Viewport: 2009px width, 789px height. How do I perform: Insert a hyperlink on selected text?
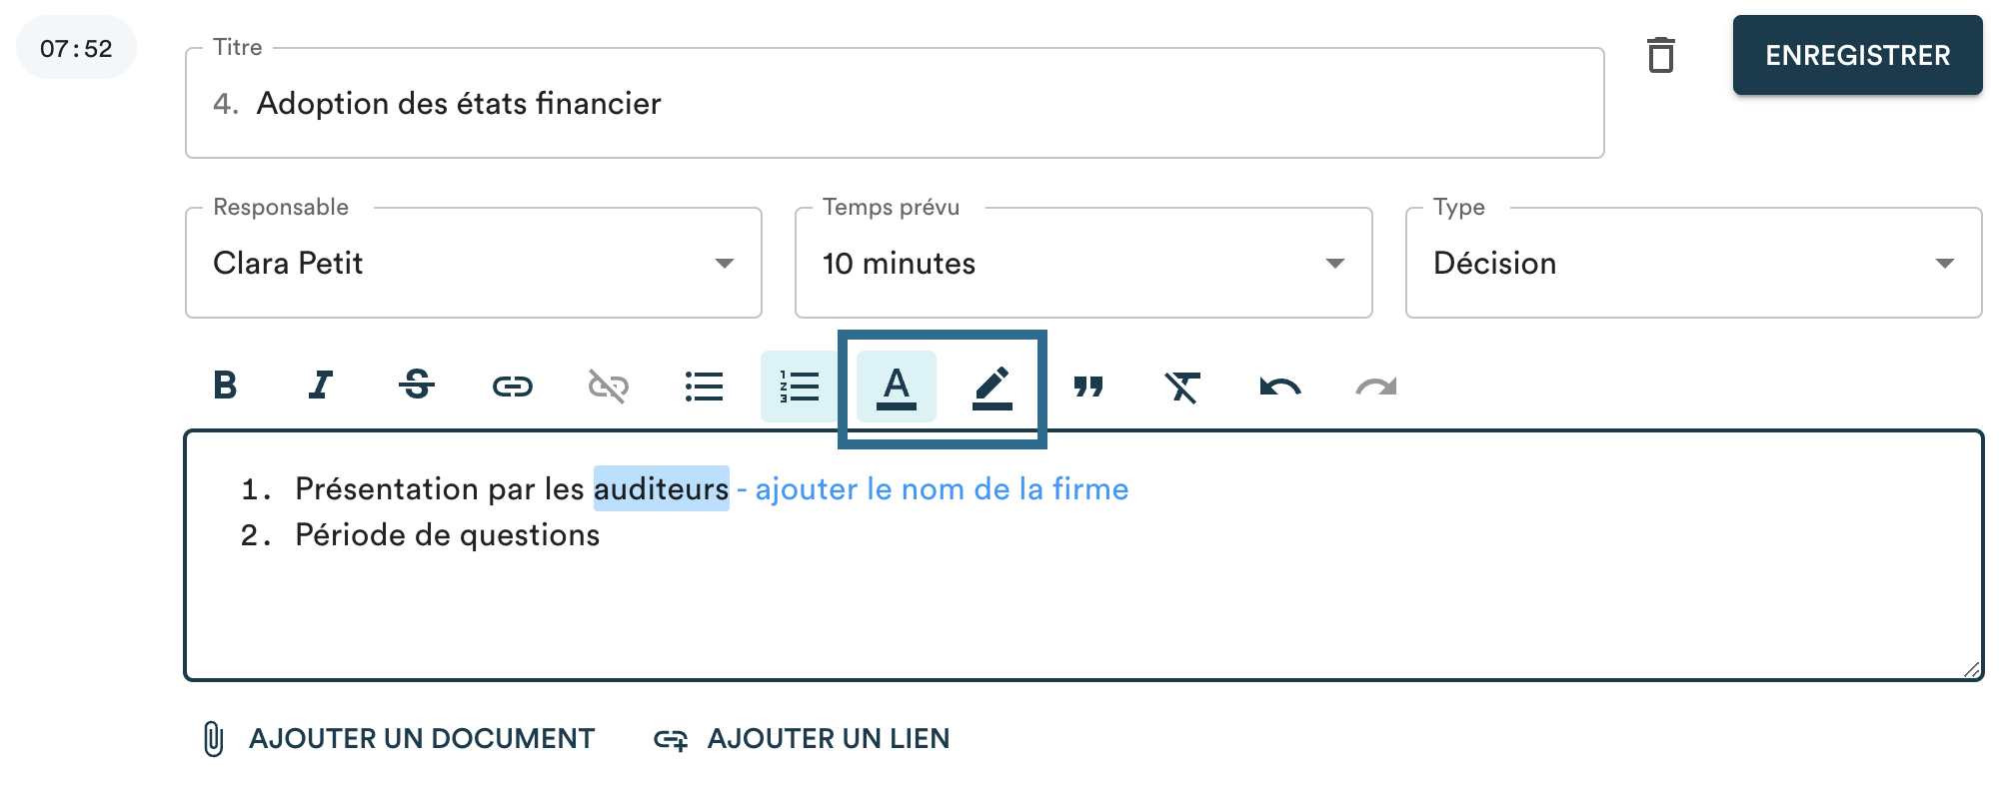(x=513, y=386)
